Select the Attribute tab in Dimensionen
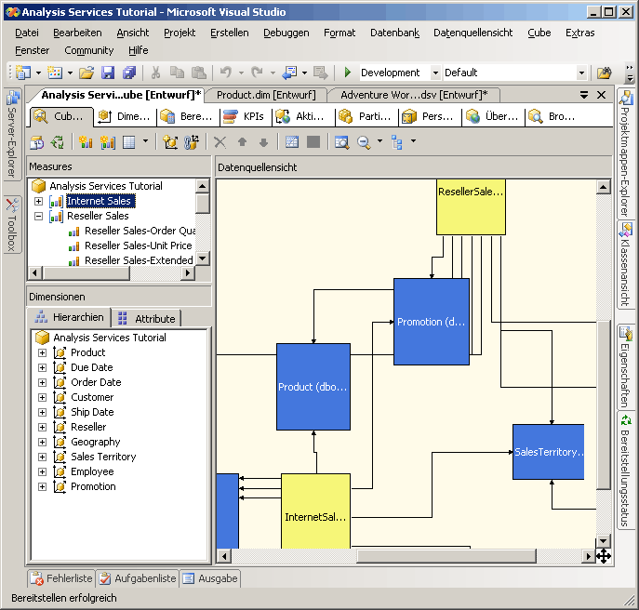Screen dimensions: 639x610 tap(147, 319)
